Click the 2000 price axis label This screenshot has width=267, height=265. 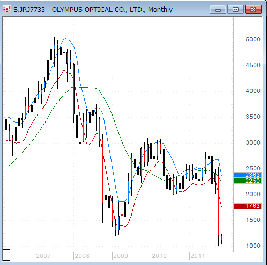point(253,194)
